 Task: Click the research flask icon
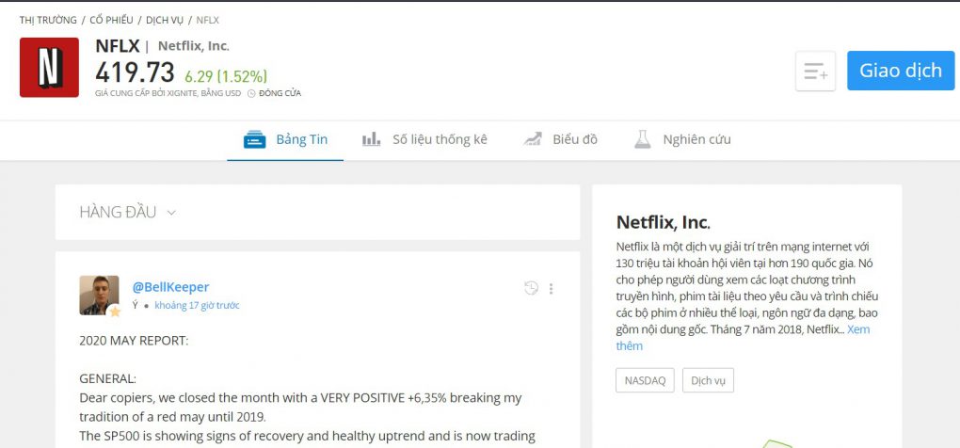point(642,139)
